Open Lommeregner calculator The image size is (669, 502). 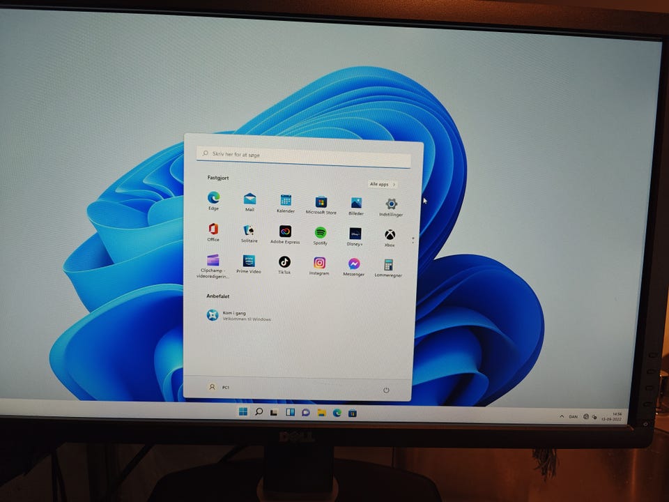click(x=388, y=268)
